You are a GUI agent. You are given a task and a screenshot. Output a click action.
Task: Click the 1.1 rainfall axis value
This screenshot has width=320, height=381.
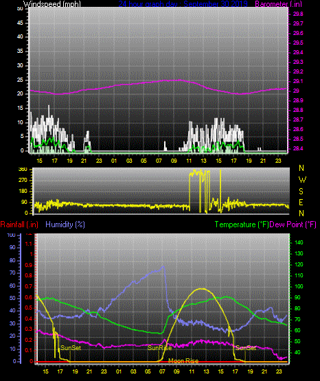(29, 244)
